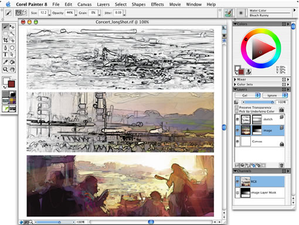Open the Look selector in the toolbox

pyautogui.click(x=5, y=108)
